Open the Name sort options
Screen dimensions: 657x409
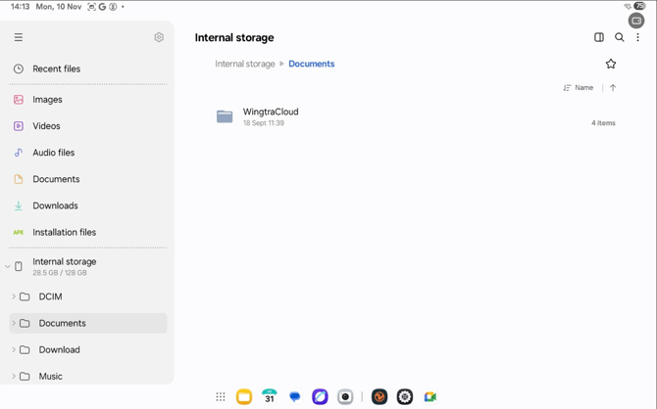[579, 87]
